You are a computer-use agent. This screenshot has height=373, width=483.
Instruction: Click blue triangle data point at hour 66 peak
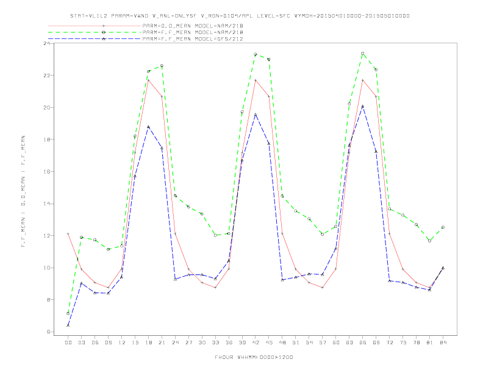tap(363, 107)
